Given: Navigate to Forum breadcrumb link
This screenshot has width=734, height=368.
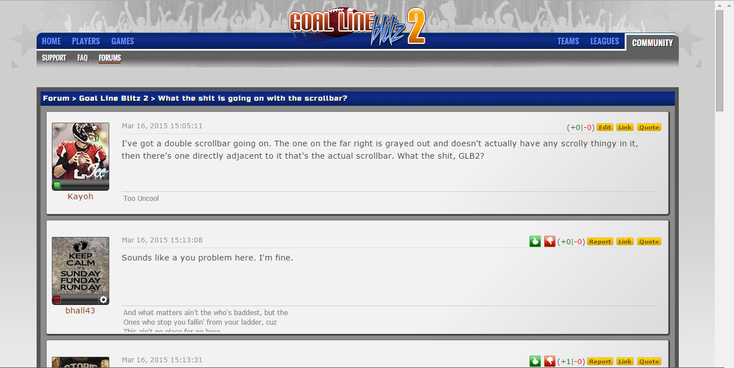Looking at the screenshot, I should 56,98.
